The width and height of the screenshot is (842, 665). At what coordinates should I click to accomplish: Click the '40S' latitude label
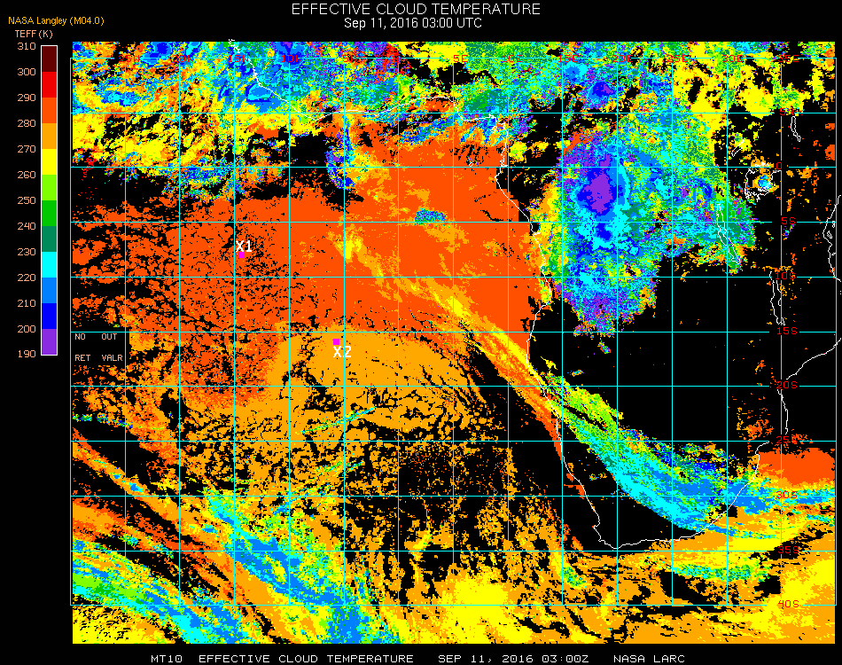point(788,605)
